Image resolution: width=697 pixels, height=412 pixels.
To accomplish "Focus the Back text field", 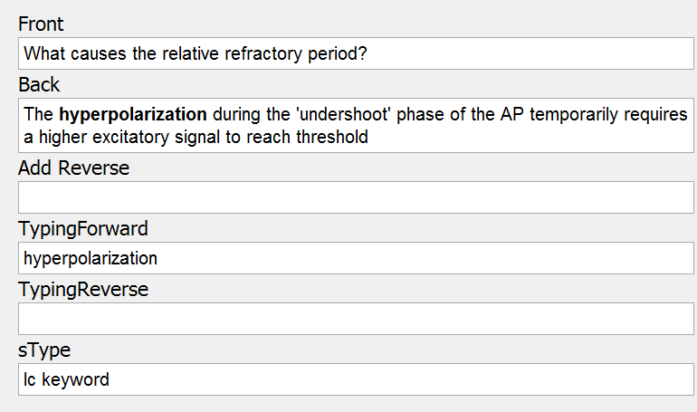I will point(356,125).
